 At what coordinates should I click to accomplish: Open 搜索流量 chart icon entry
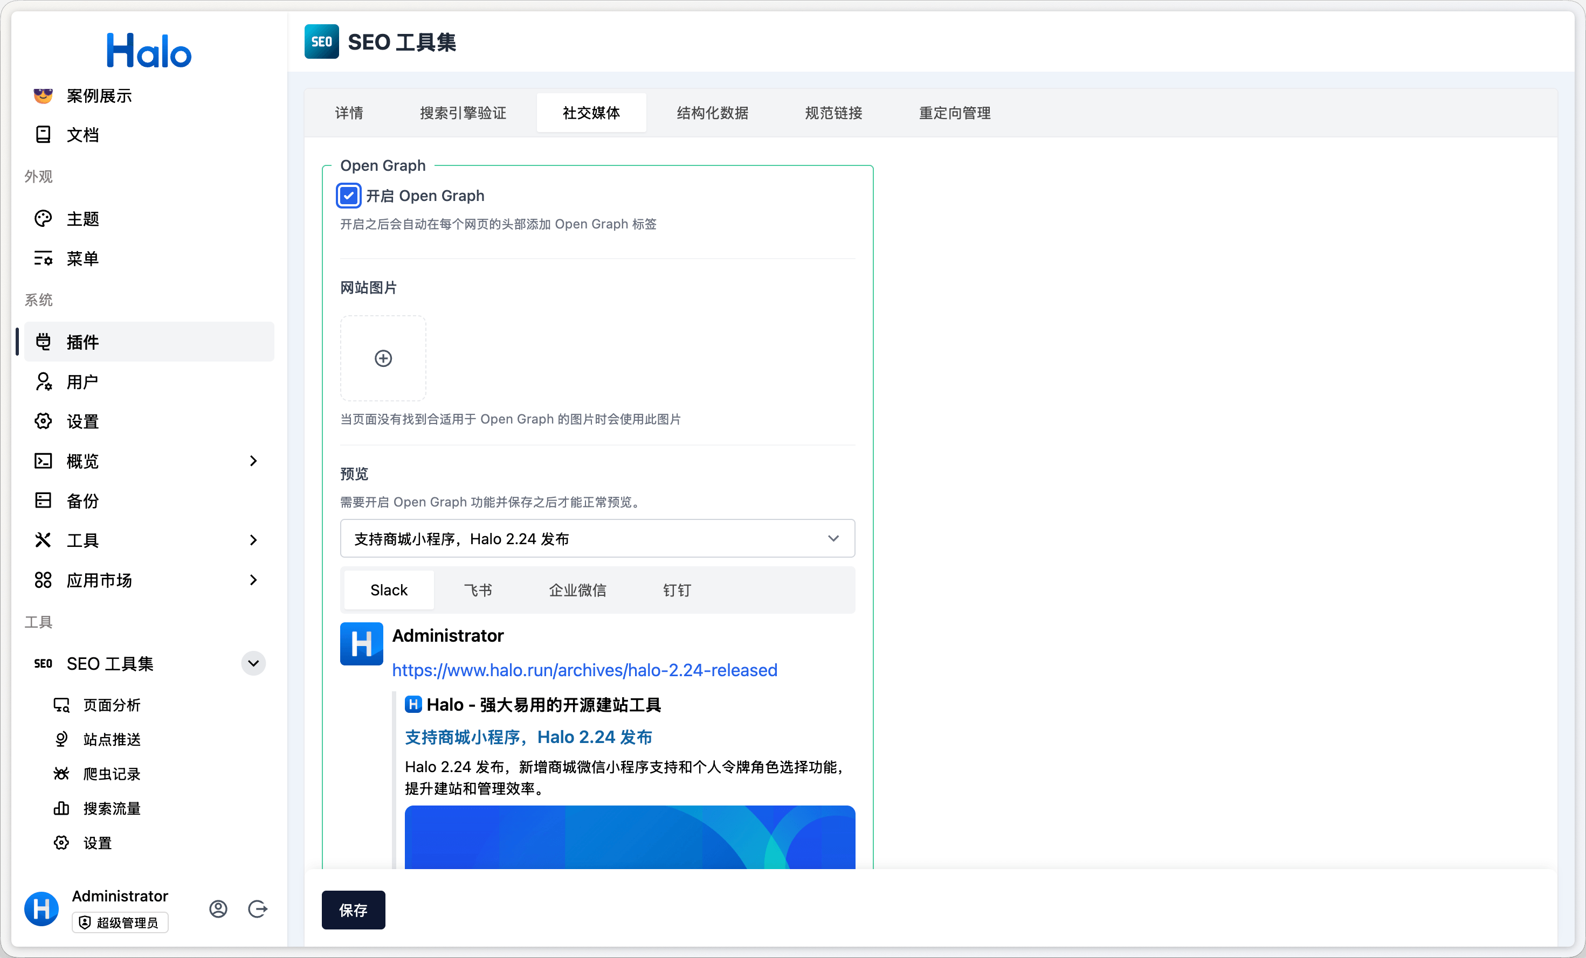click(x=62, y=808)
